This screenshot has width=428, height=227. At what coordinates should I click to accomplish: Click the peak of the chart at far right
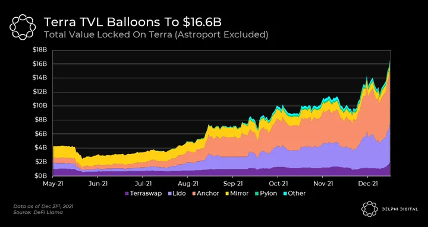point(389,62)
